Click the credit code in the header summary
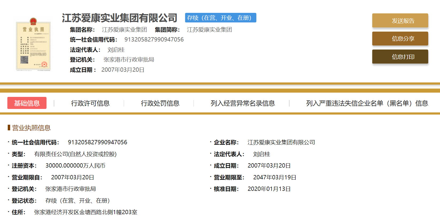Screen dimensions: 440x216 point(154,40)
